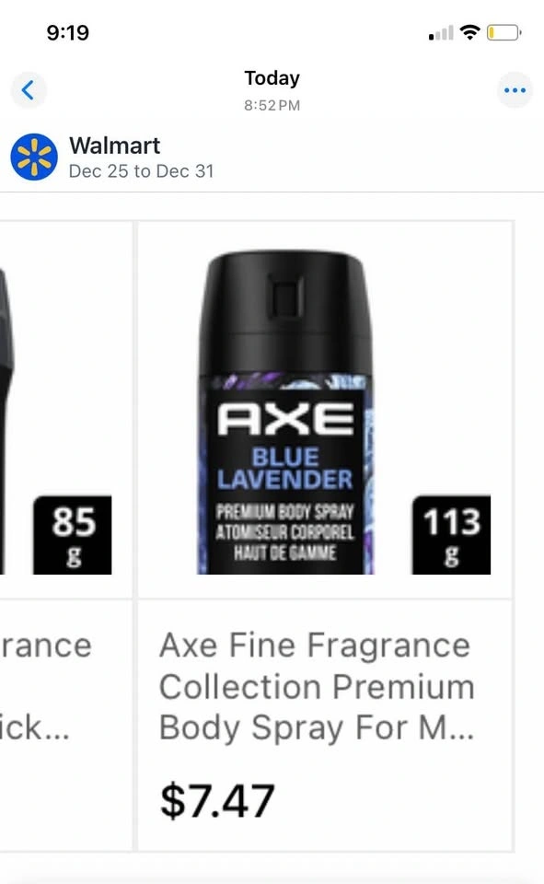
Task: Tap the Walmart spark logo
Action: coord(34,157)
